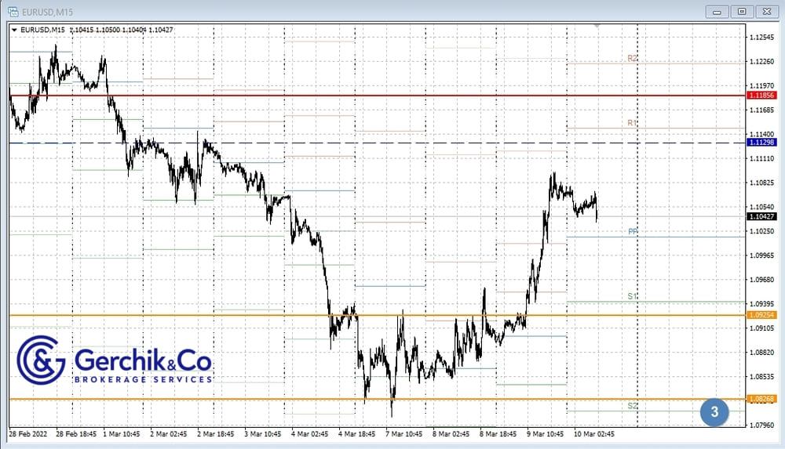Click the blue circle numbered 3
Screen dimensions: 785x449
(x=714, y=411)
